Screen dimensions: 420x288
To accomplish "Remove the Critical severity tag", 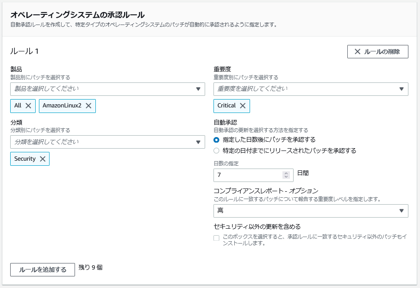I will (243, 106).
